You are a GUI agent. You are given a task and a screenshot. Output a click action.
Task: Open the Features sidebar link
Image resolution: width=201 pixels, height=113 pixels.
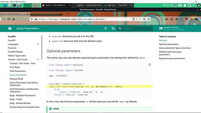pos(12,48)
